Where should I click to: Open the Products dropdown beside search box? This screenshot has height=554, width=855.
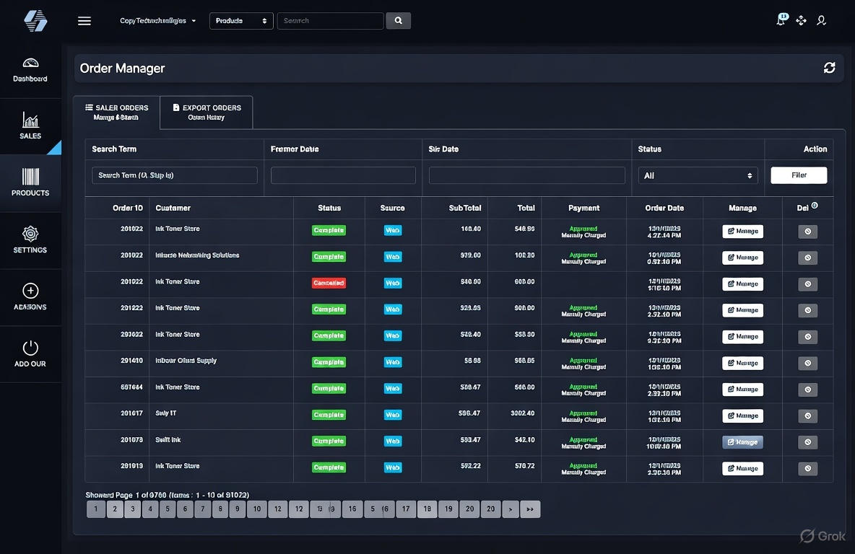(x=241, y=21)
